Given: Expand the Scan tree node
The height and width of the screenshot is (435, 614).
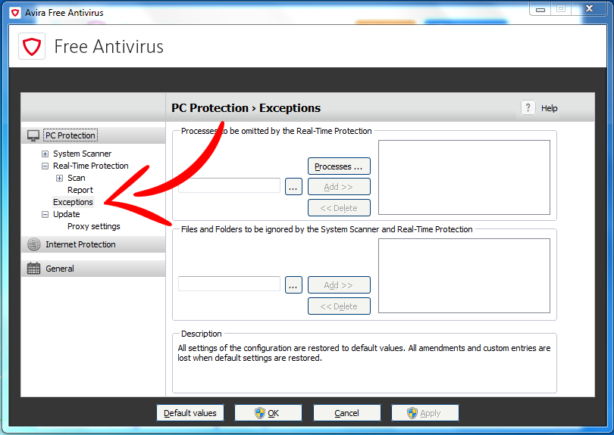Looking at the screenshot, I should [x=60, y=178].
